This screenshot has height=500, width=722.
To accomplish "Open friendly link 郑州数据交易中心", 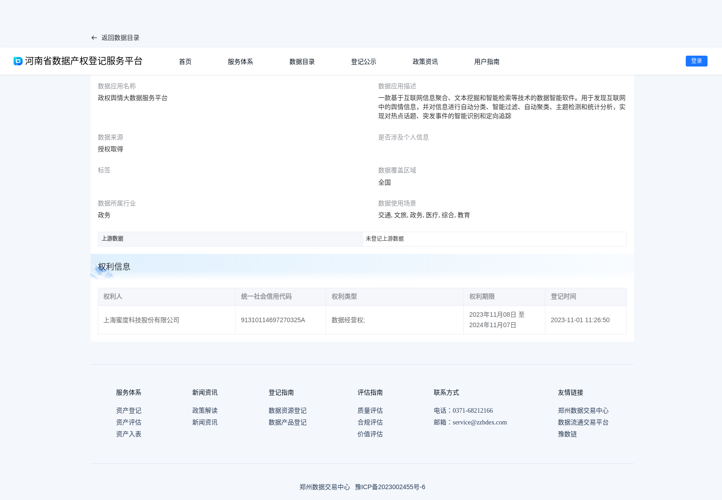I will 583,410.
